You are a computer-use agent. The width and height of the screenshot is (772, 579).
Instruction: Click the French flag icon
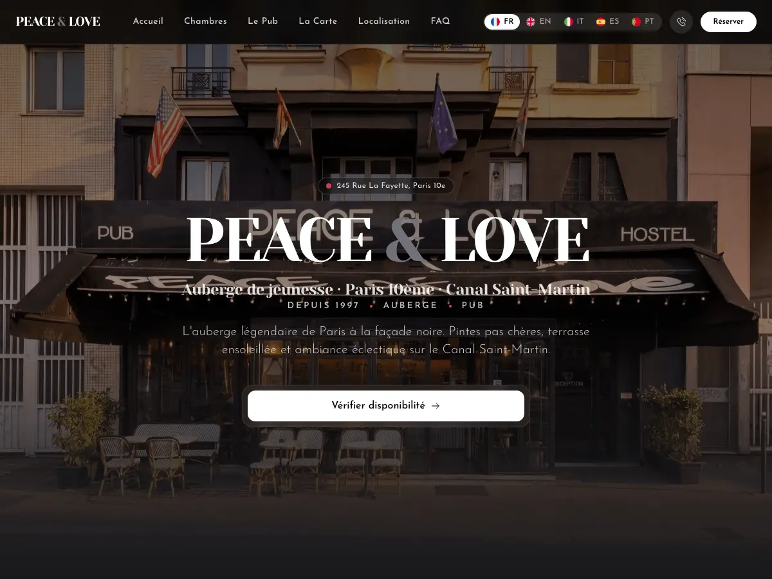point(495,22)
